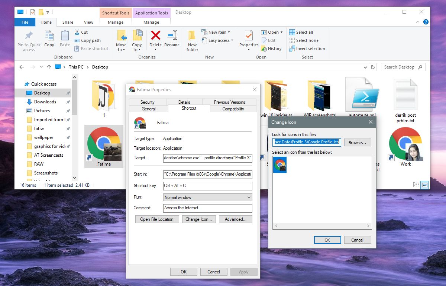Image resolution: width=446 pixels, height=286 pixels.
Task: Open the View ribbon tab
Action: click(88, 22)
